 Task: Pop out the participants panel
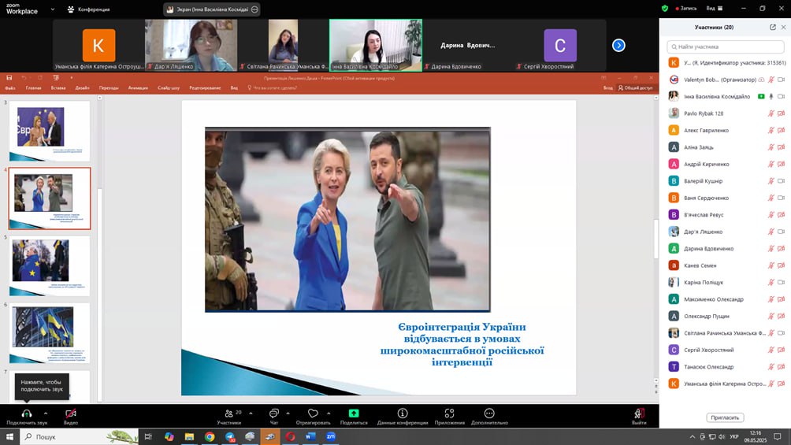tap(772, 27)
